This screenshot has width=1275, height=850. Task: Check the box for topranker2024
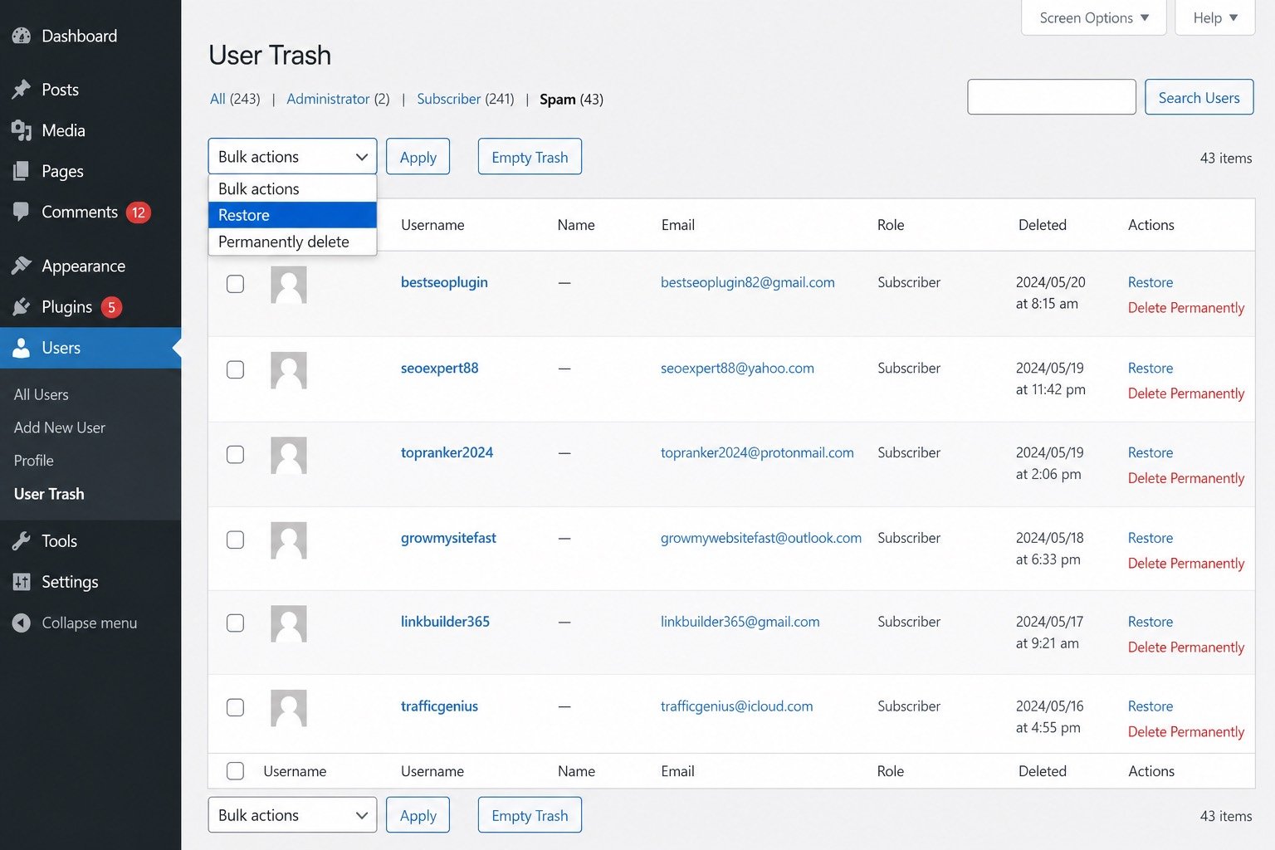(236, 455)
